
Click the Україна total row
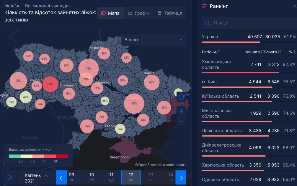[249, 38]
